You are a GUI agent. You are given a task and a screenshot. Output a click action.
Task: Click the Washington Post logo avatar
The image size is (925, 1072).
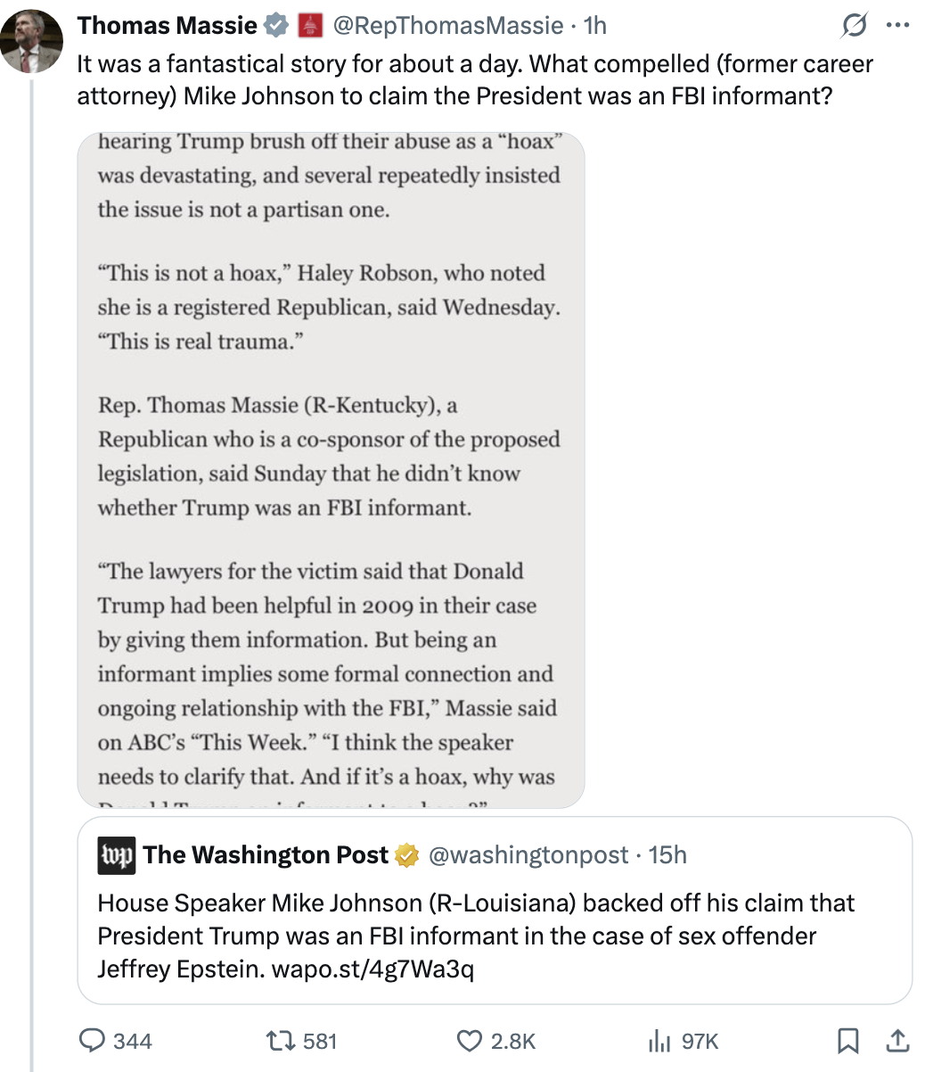[x=116, y=855]
